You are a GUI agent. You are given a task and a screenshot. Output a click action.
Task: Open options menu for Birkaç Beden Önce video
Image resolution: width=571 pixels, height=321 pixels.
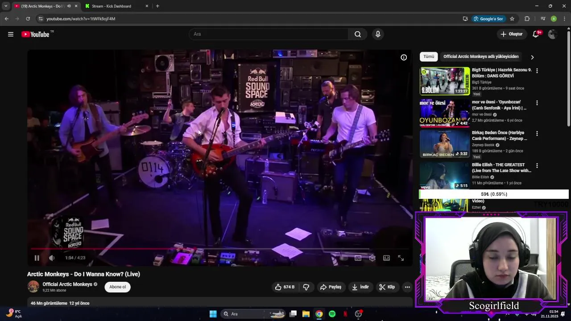click(x=537, y=134)
